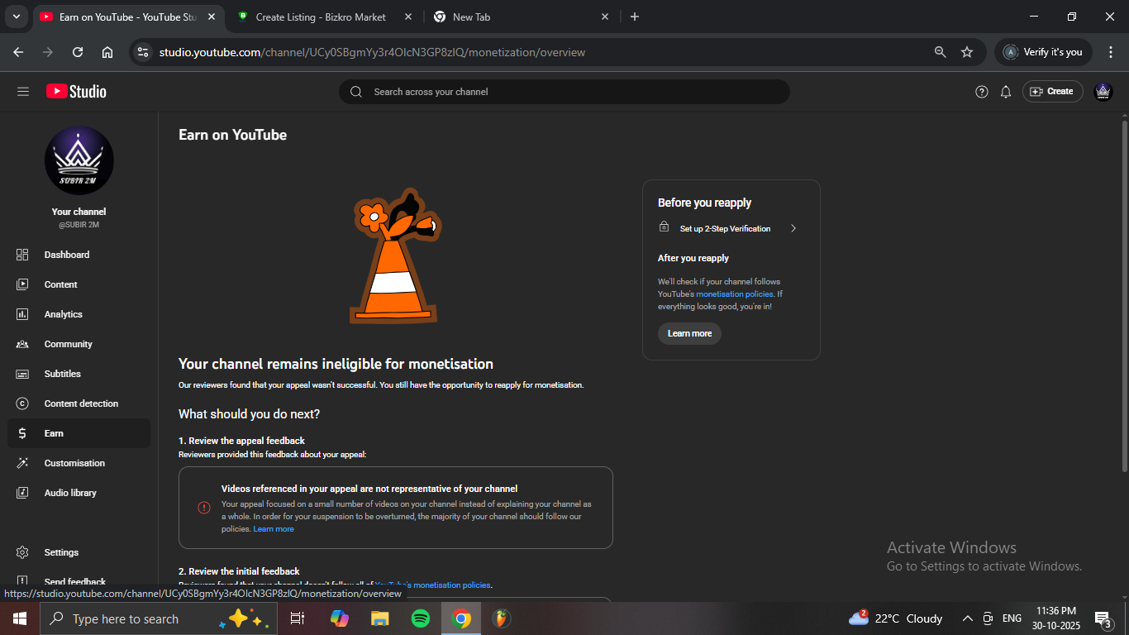The height and width of the screenshot is (635, 1129).
Task: Open Spotify from the taskbar
Action: [420, 618]
